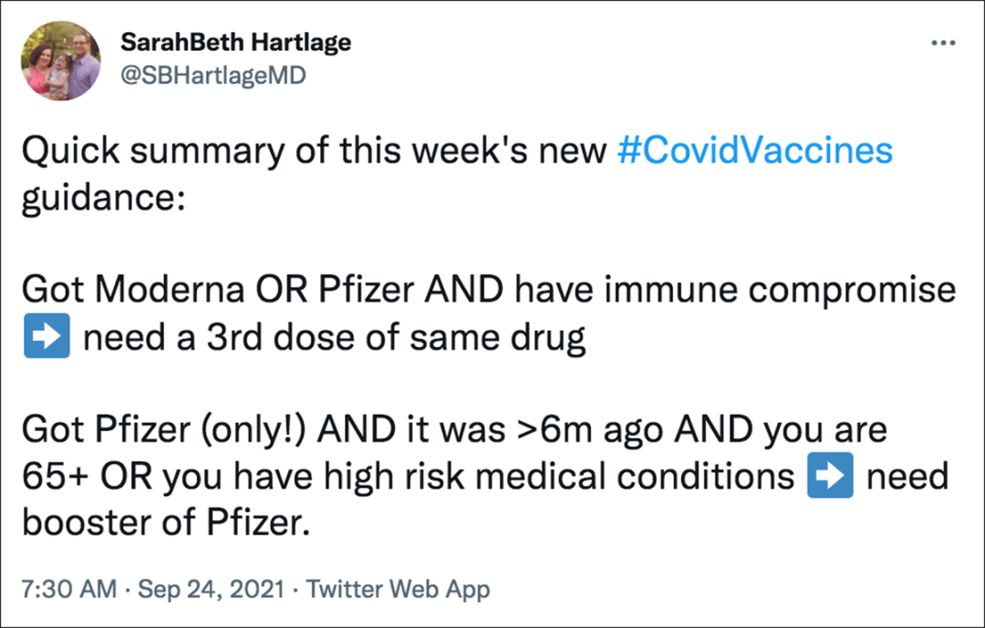Open the @SBHartlageMD handle link
This screenshot has width=985, height=628.
click(213, 76)
